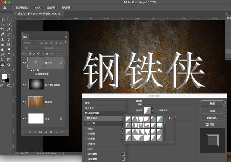Open the Hand tool preset dropdown
Image resolution: width=231 pixels, height=162 pixels.
click(x=8, y=8)
